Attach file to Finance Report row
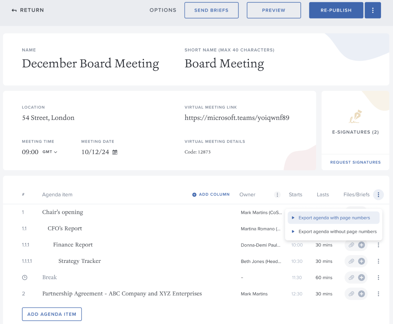The width and height of the screenshot is (393, 324). tap(351, 245)
